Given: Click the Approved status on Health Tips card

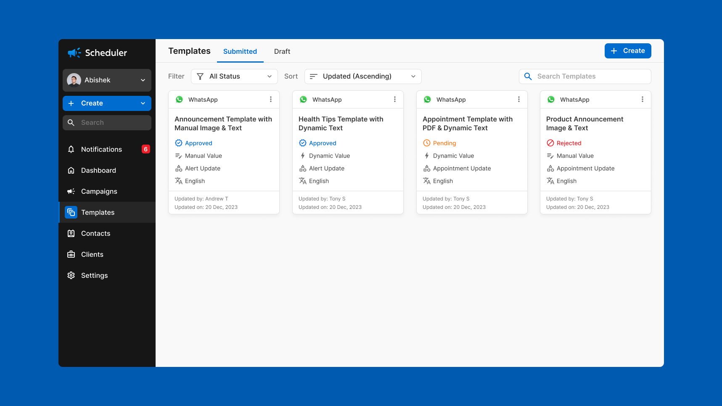Looking at the screenshot, I should [322, 143].
